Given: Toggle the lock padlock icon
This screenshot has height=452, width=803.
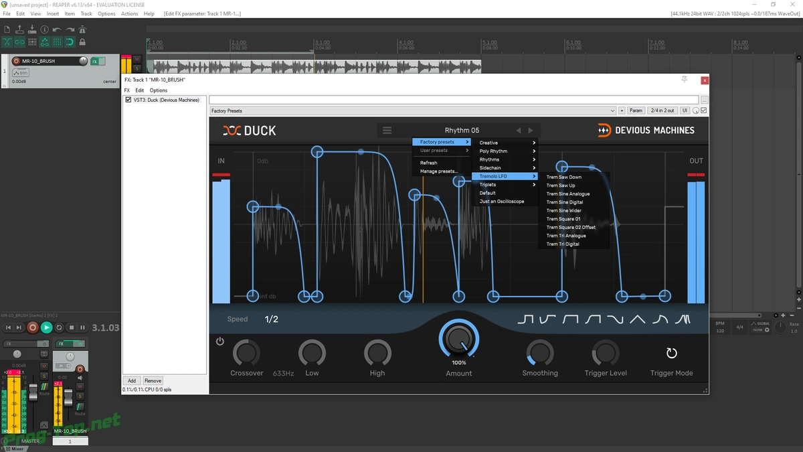Looking at the screenshot, I should coord(82,42).
